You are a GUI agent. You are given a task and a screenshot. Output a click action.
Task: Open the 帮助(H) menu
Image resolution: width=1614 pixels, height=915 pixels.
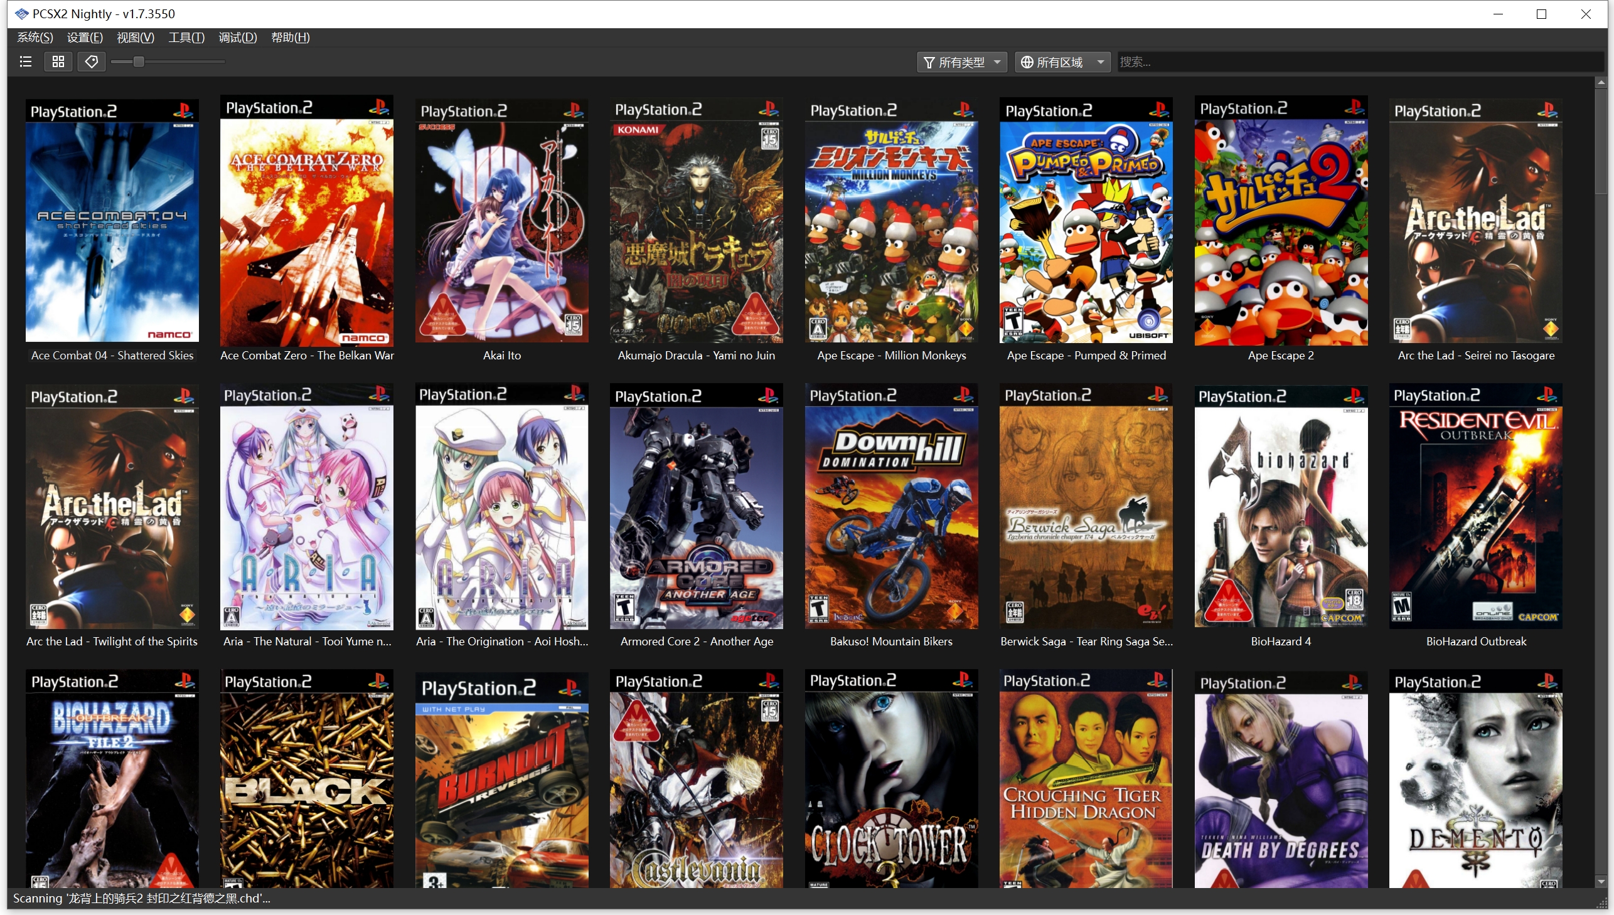[291, 38]
